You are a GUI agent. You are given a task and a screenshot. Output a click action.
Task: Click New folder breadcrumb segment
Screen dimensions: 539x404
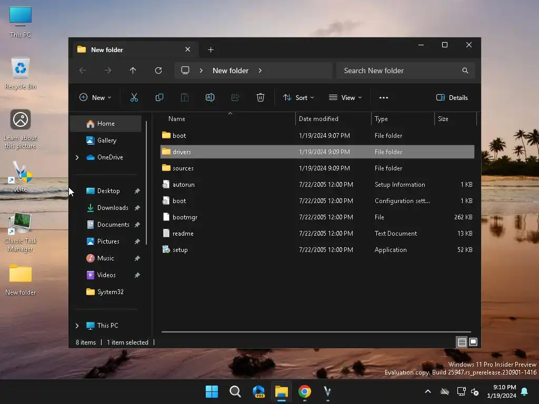(231, 70)
